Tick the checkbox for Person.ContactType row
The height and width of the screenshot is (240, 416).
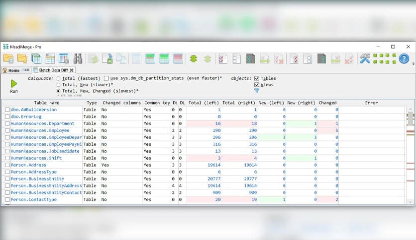pyautogui.click(x=7, y=199)
